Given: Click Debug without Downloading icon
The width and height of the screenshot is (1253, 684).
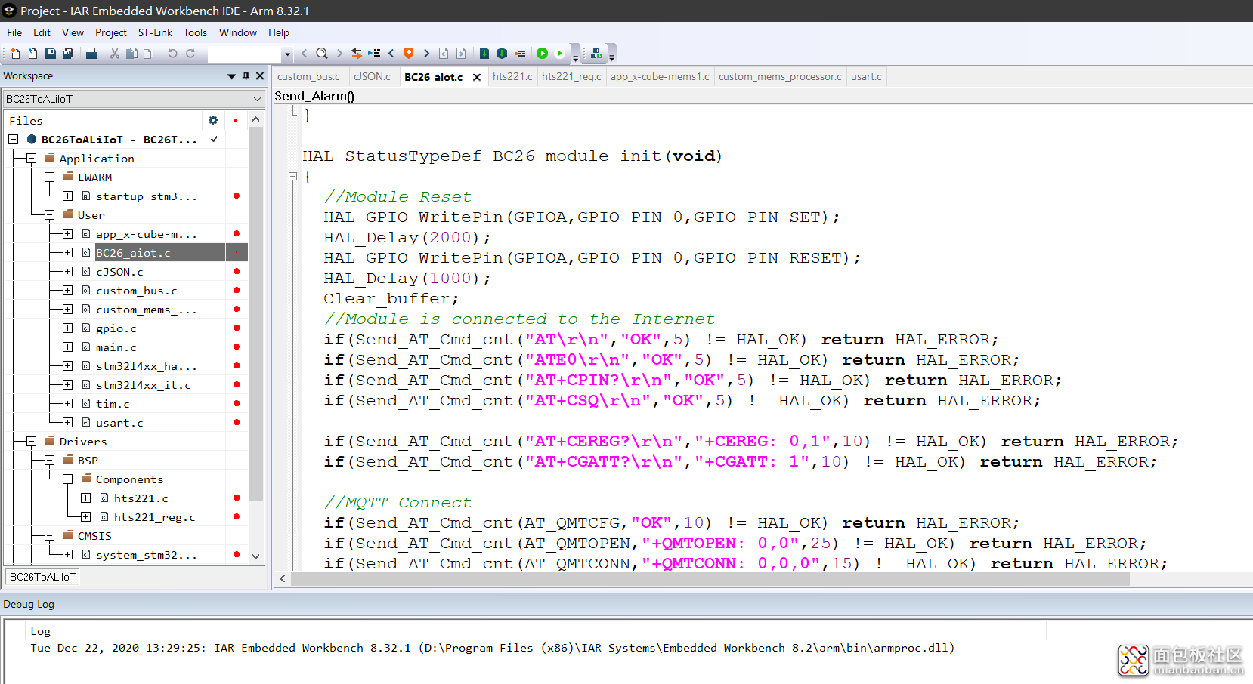Looking at the screenshot, I should coord(560,54).
